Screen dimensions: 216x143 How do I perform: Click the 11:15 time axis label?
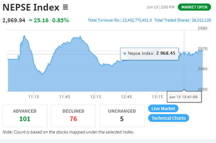tap(34, 97)
